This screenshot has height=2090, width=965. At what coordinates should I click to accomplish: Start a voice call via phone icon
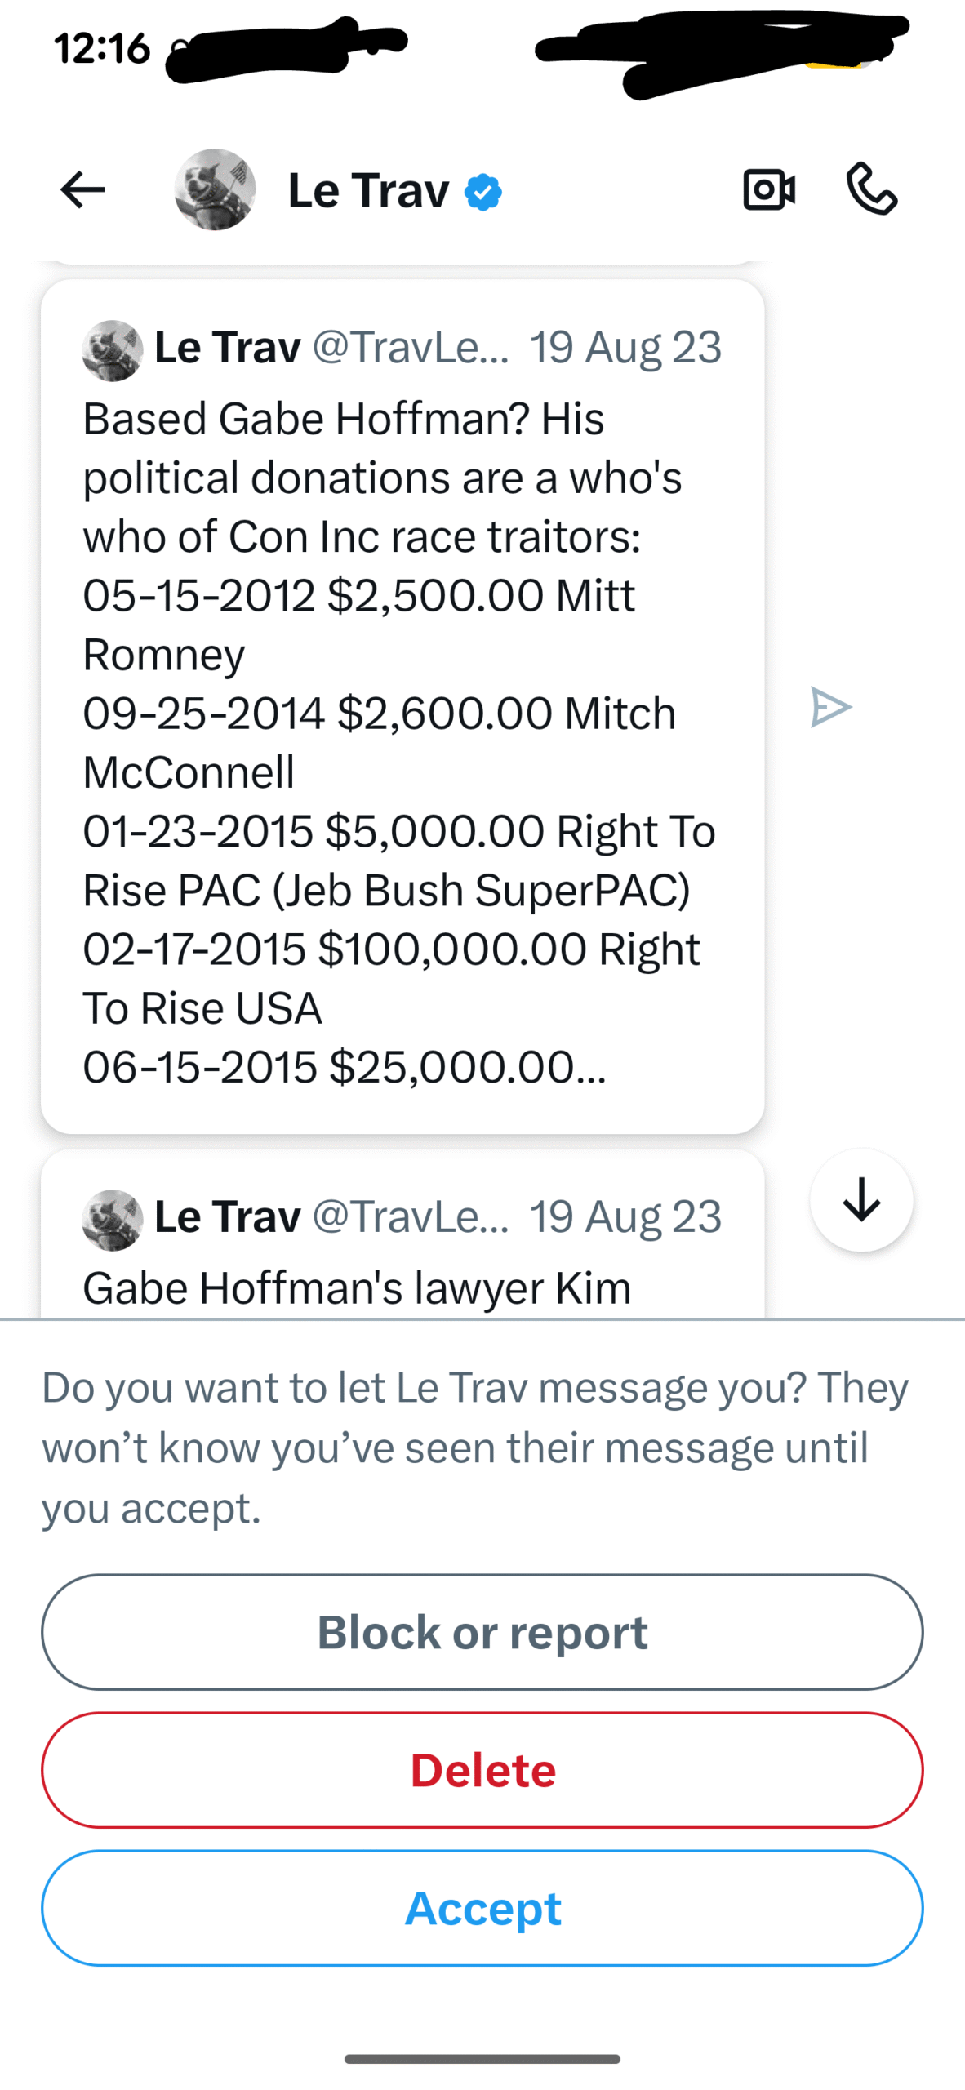(872, 189)
